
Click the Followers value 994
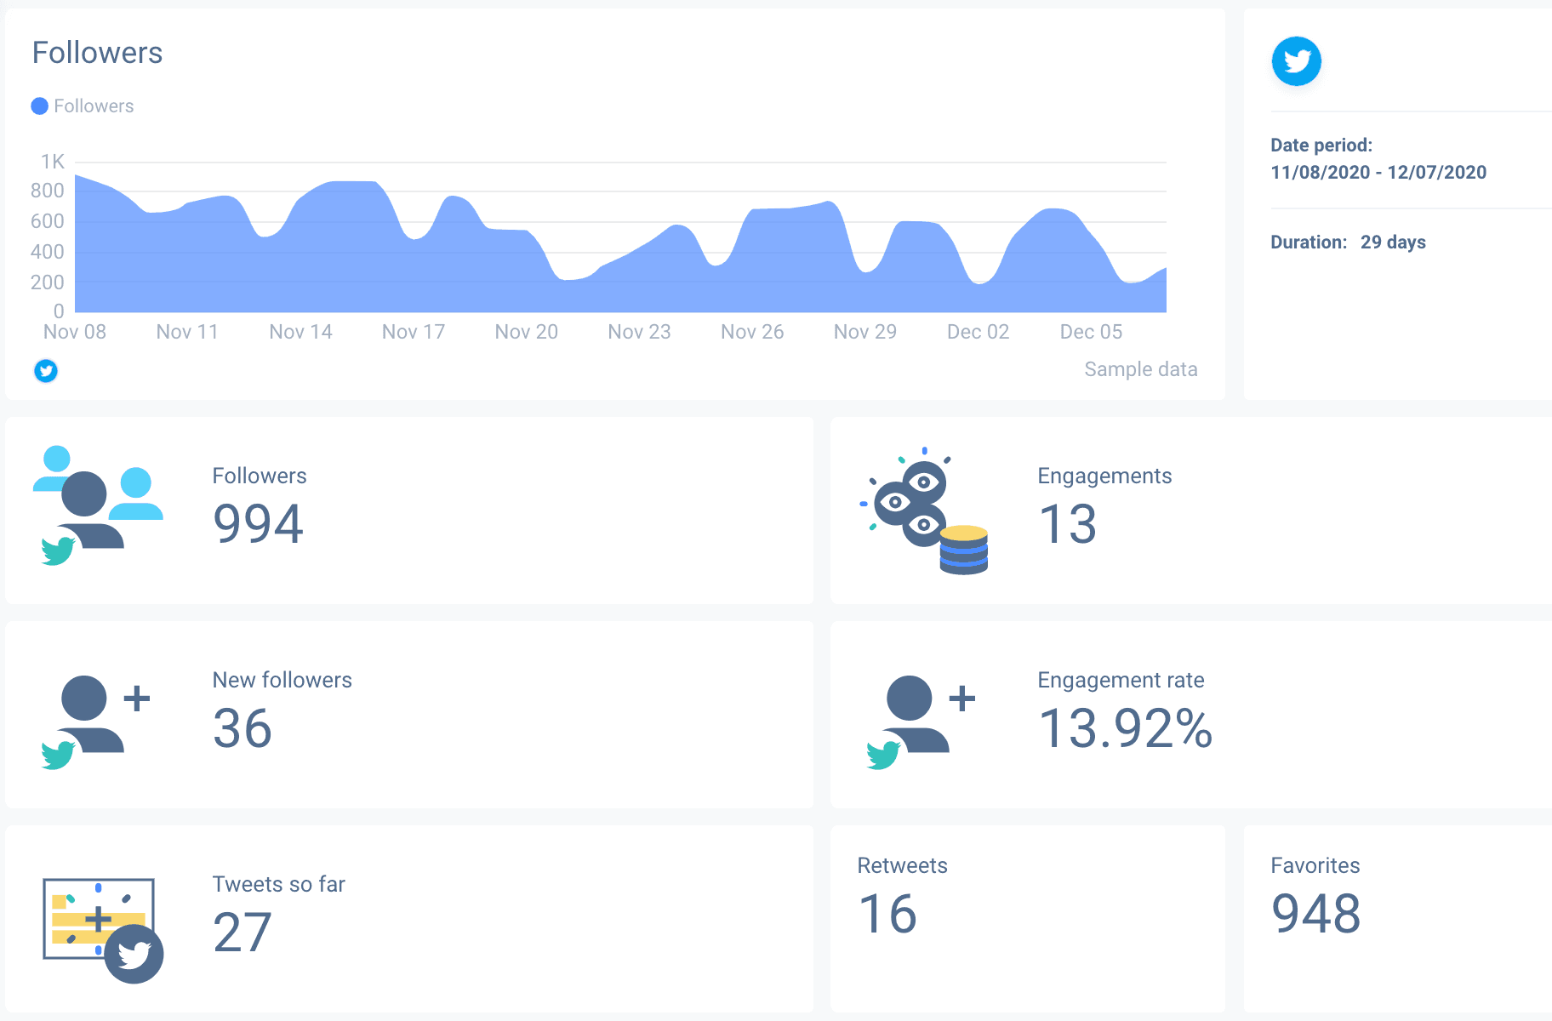click(x=258, y=523)
